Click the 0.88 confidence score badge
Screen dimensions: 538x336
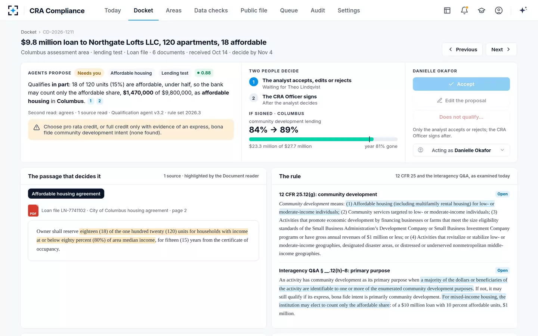tap(204, 73)
